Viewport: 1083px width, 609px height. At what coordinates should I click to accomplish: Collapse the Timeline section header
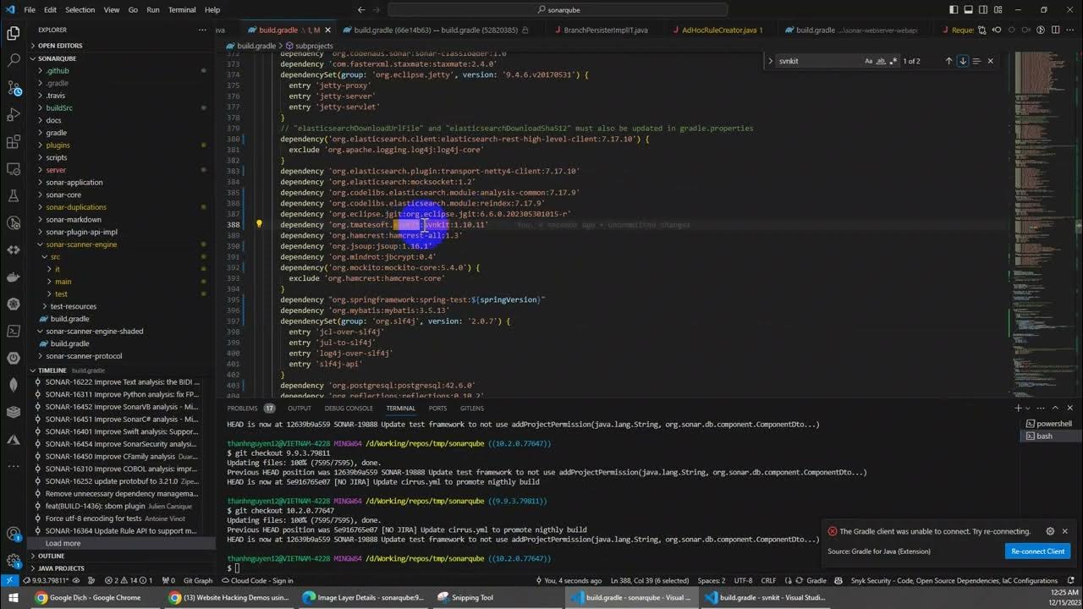(121, 370)
